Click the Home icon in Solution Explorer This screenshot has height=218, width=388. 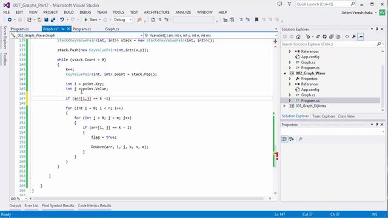(x=298, y=36)
